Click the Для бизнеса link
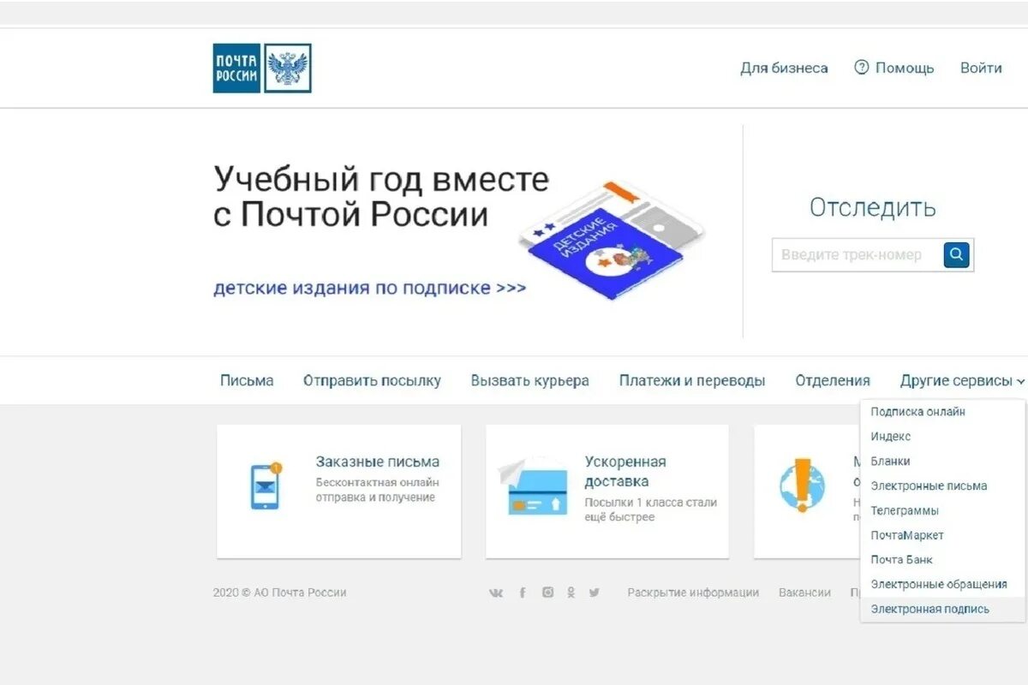This screenshot has height=685, width=1028. click(784, 68)
